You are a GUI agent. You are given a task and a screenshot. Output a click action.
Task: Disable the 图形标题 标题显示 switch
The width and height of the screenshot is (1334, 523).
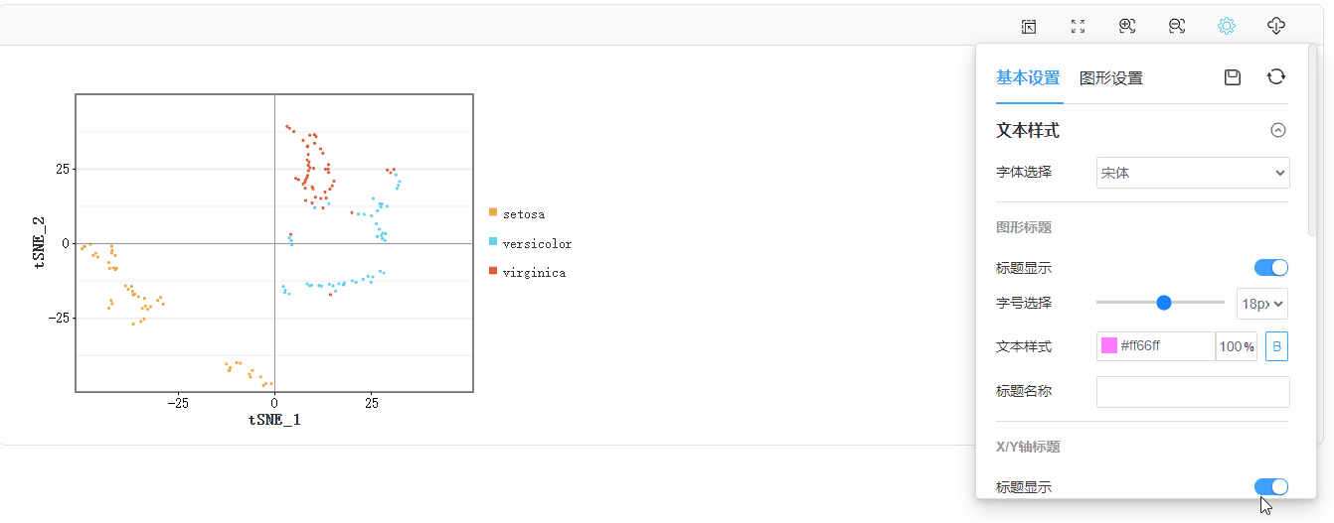1271,267
